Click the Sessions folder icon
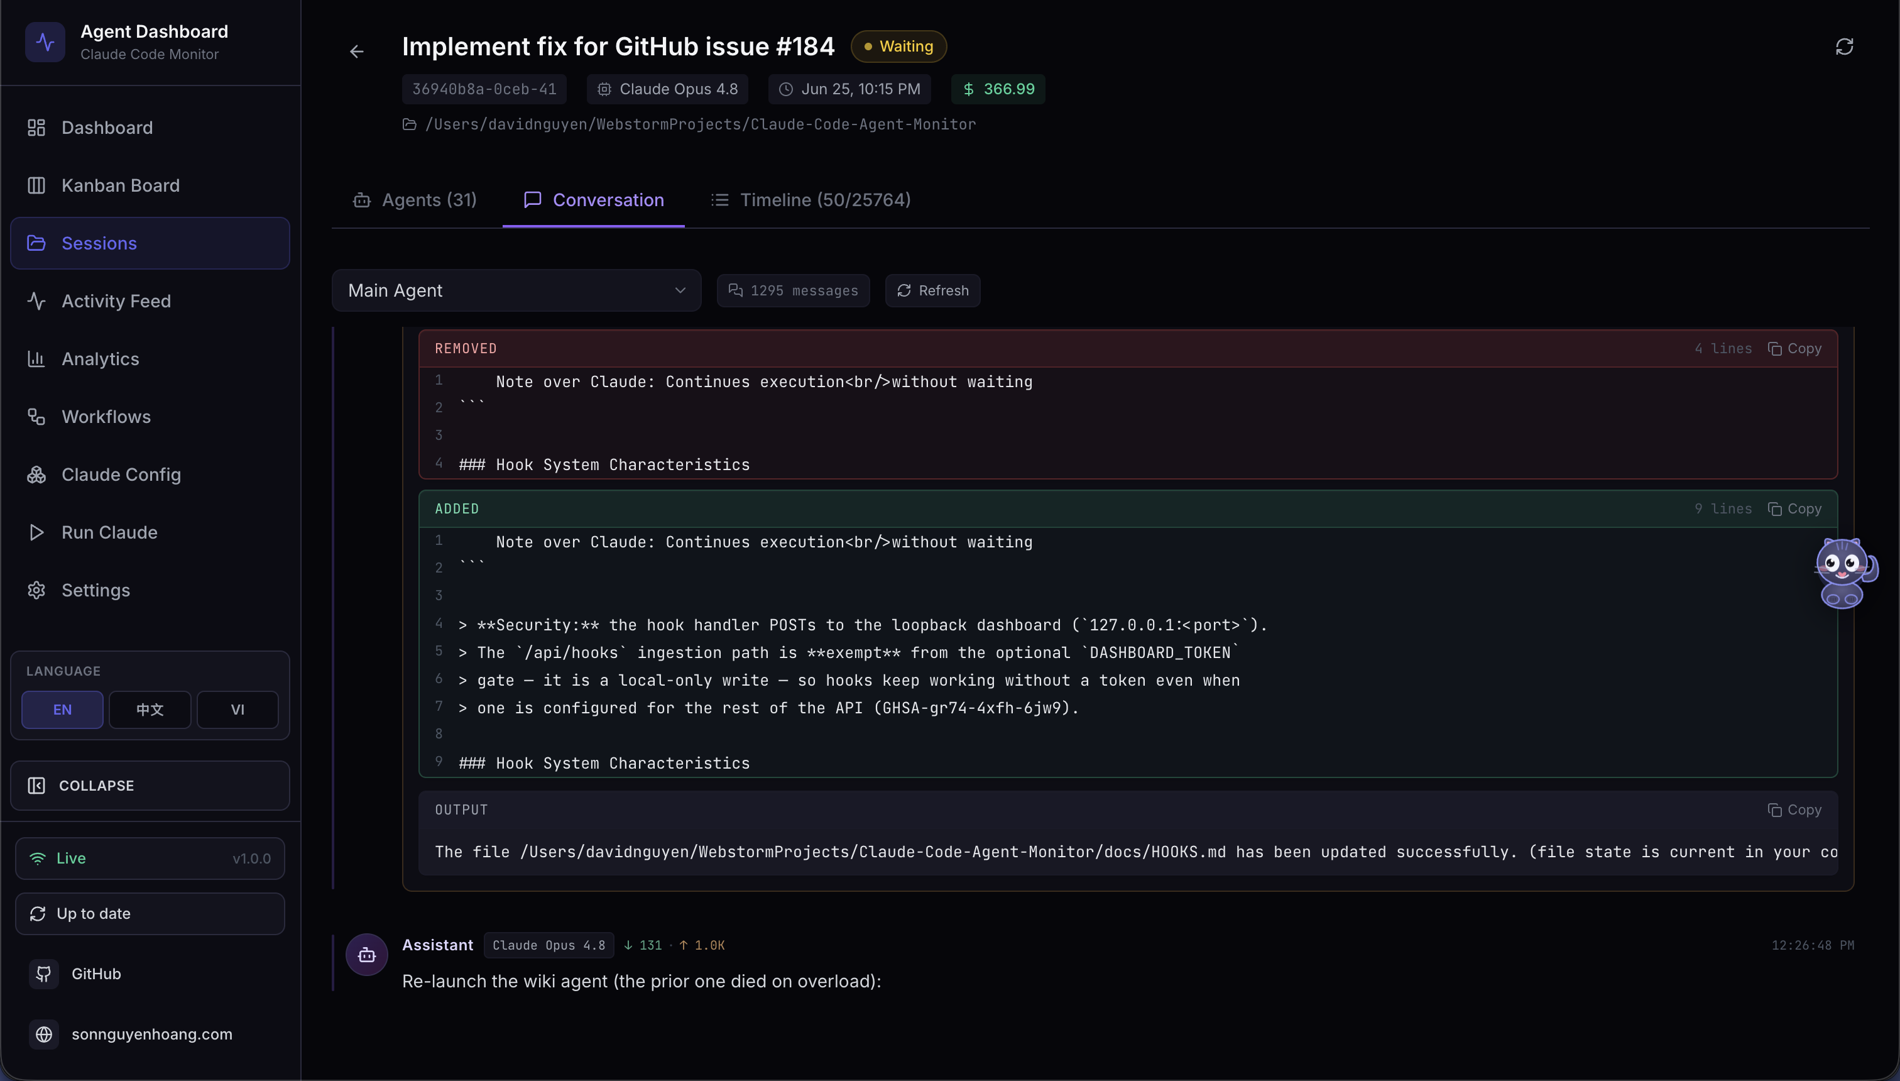This screenshot has width=1900, height=1081. tap(36, 243)
